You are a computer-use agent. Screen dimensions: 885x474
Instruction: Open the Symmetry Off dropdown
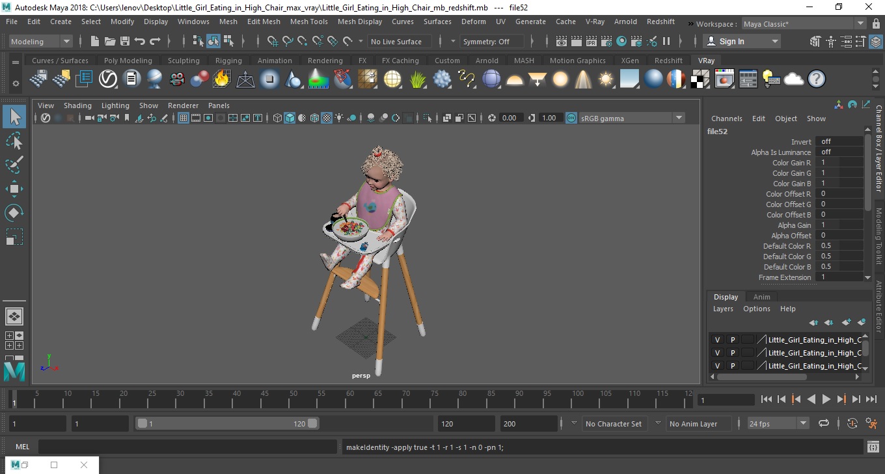tap(492, 41)
